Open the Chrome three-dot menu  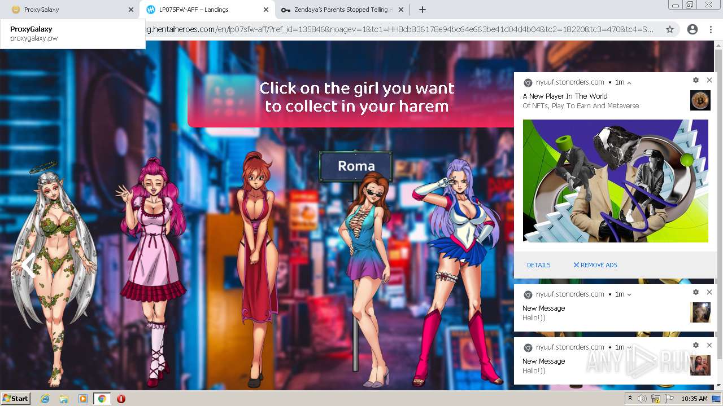711,29
